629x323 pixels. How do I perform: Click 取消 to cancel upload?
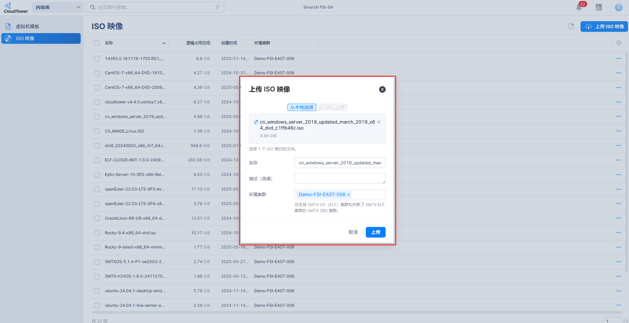click(x=353, y=232)
